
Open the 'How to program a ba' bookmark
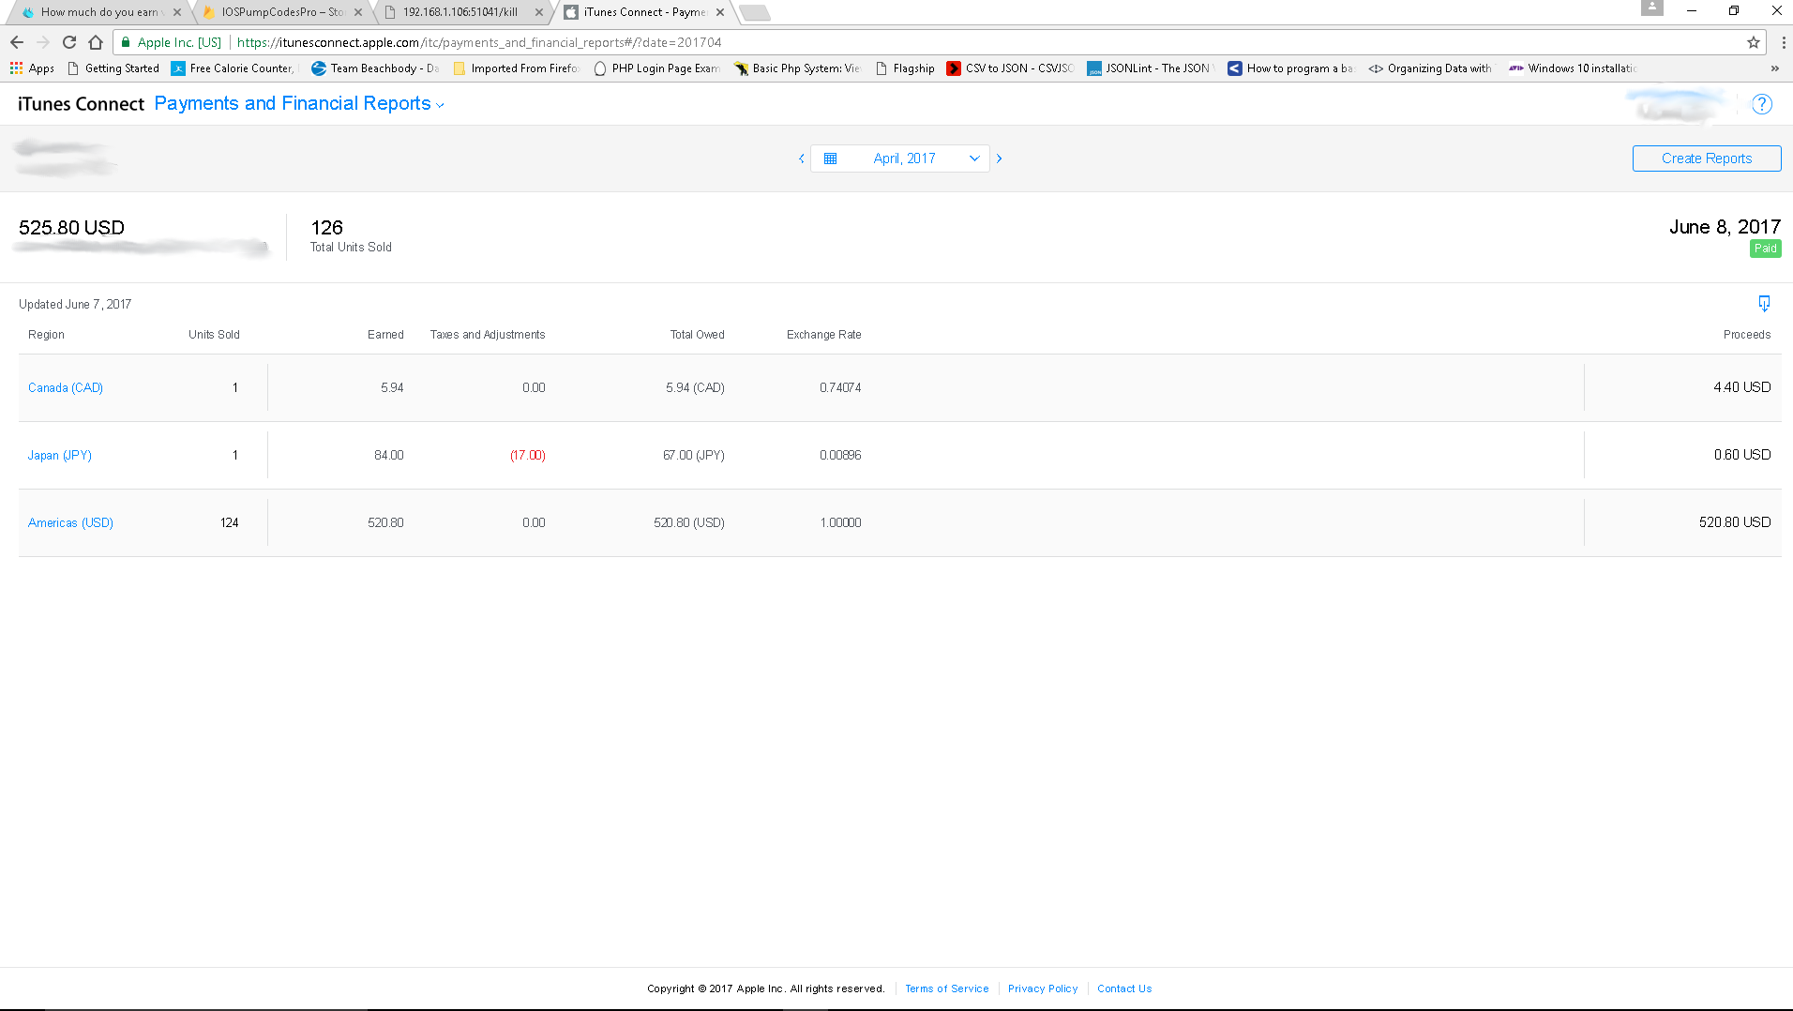click(1291, 68)
